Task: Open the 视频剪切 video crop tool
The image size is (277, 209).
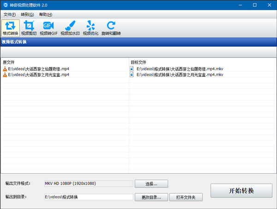Action: 29,28
